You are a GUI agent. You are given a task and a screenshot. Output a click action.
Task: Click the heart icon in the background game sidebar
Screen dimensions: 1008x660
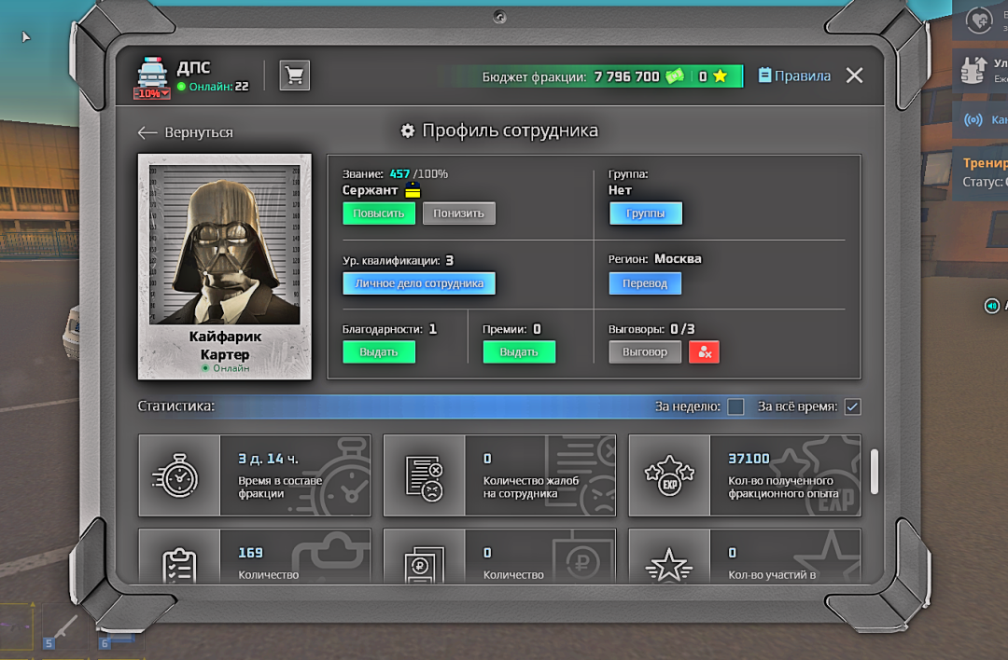click(979, 21)
